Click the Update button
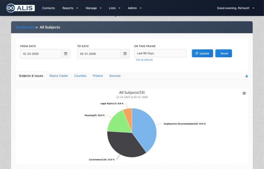264x169 pixels. coord(202,53)
